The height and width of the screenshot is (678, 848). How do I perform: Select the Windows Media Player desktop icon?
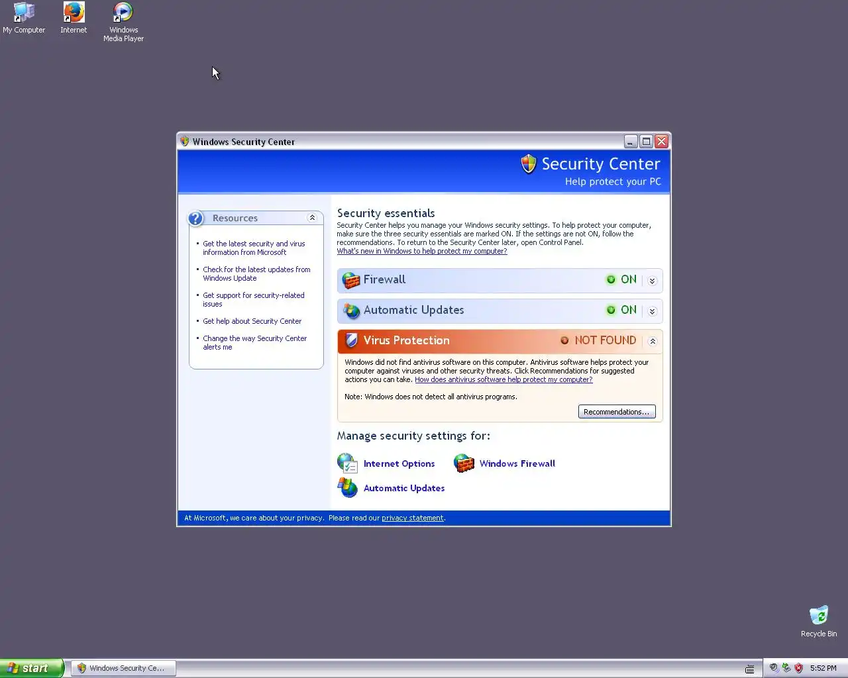point(123,22)
